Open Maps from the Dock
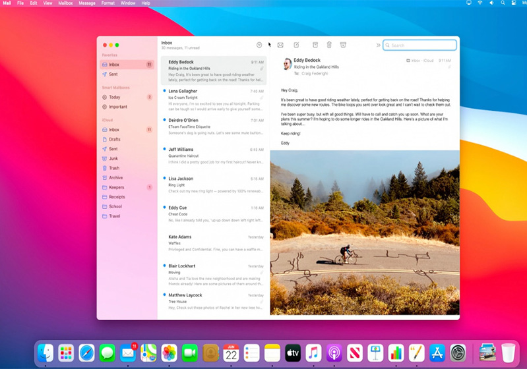 148,353
